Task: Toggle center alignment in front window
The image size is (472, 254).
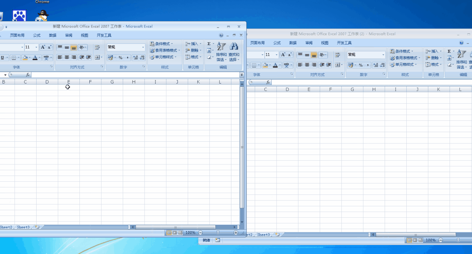Action: pyautogui.click(x=67, y=57)
